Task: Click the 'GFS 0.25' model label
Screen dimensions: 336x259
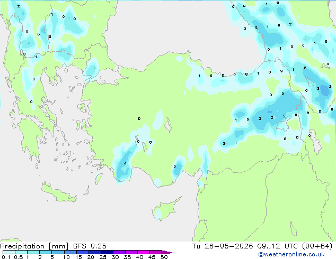Action: pyautogui.click(x=90, y=246)
